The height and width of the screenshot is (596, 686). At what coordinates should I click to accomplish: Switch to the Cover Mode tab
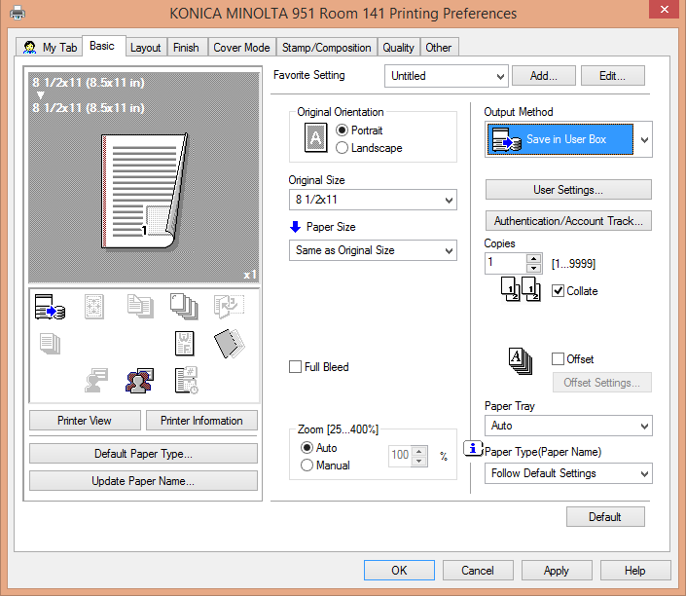click(x=241, y=48)
